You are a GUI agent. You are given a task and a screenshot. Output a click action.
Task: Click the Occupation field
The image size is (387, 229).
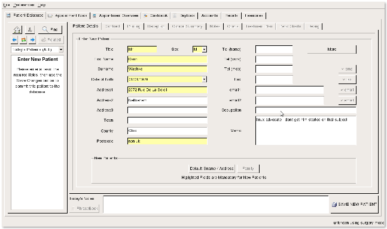coord(306,110)
